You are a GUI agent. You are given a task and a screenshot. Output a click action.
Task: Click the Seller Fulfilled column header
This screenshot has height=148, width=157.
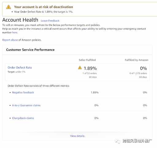tap(87, 60)
